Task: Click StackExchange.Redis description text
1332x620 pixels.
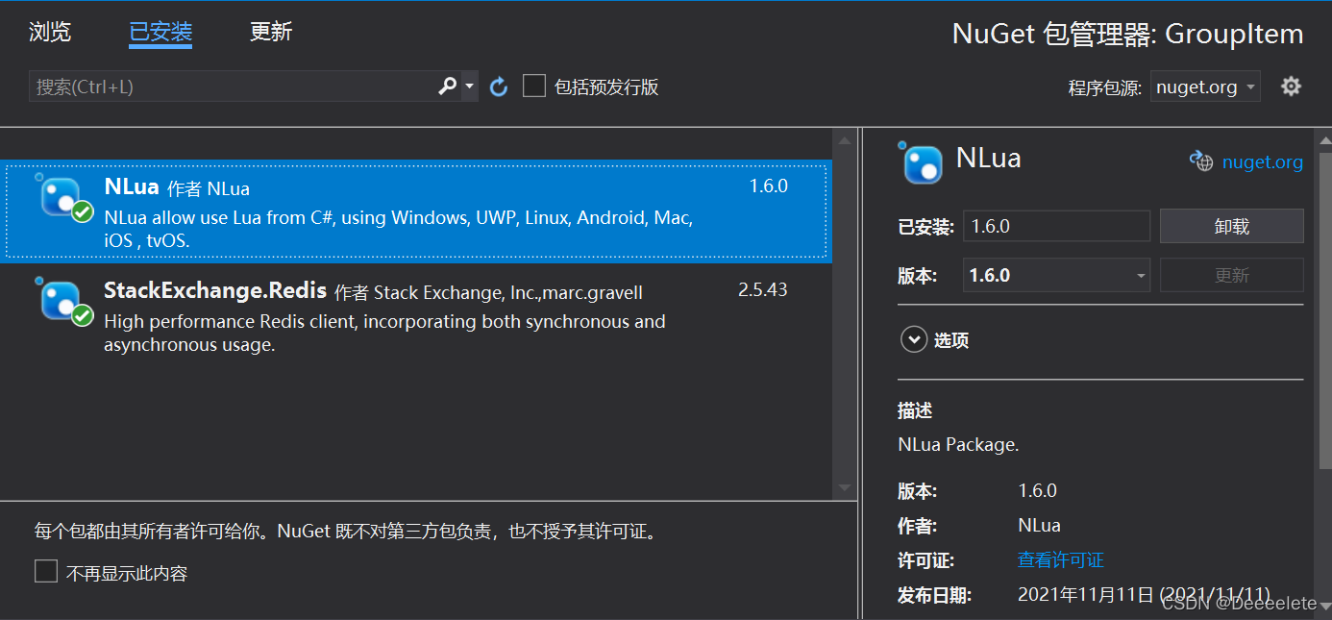Action: click(384, 333)
